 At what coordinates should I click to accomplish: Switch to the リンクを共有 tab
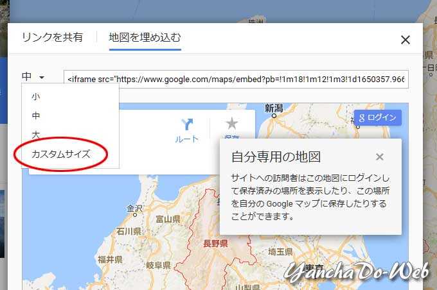(x=52, y=37)
